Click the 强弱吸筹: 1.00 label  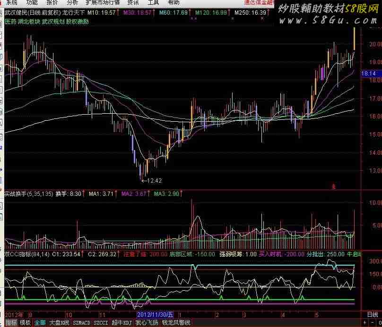[238, 254]
